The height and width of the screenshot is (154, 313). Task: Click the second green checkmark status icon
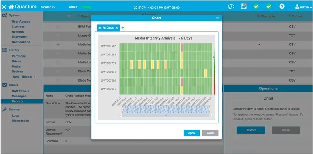point(269,7)
